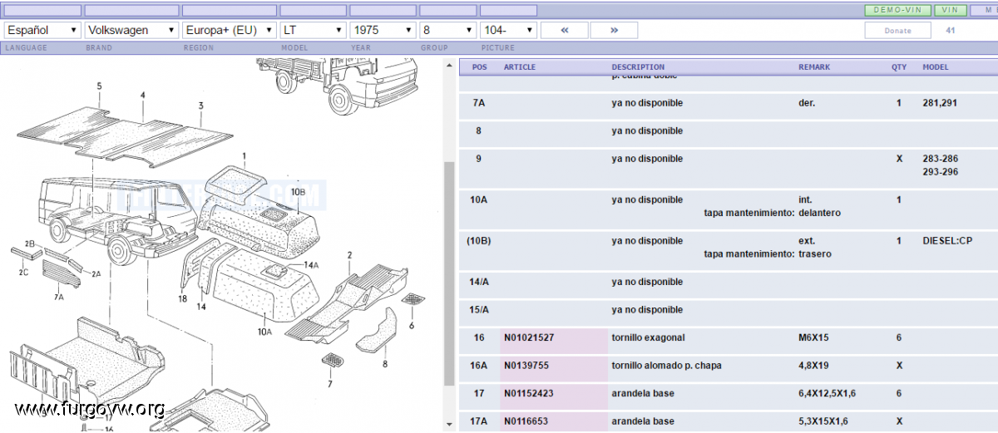
Task: Select position 15/A in the parts table
Action: click(x=479, y=309)
